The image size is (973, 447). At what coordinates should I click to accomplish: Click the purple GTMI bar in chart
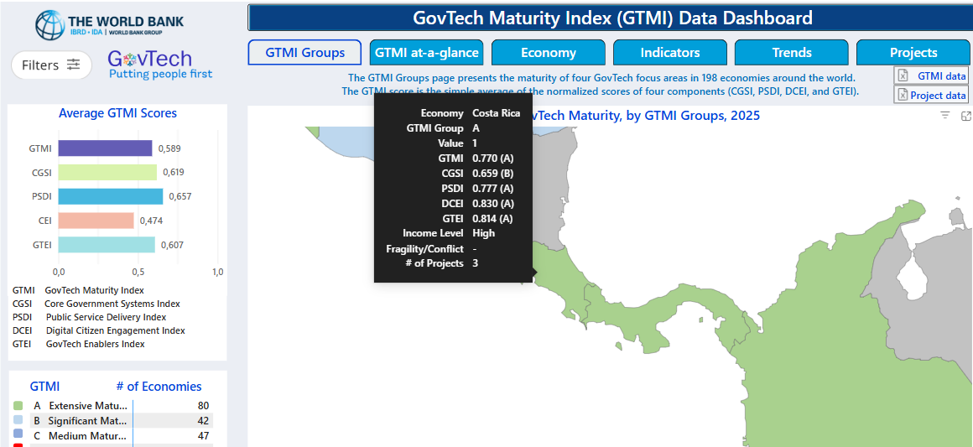click(105, 148)
